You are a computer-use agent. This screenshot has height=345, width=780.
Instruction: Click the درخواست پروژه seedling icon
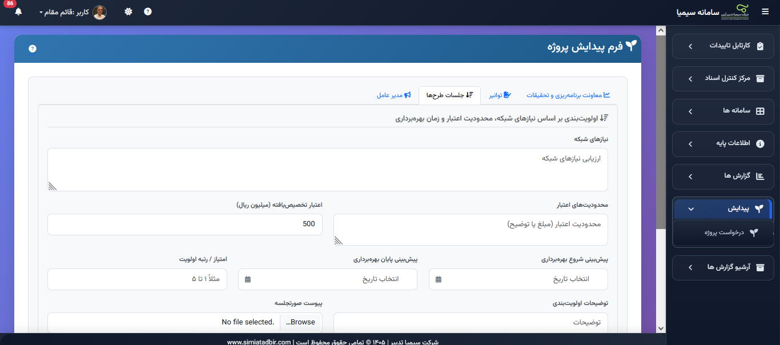[754, 233]
